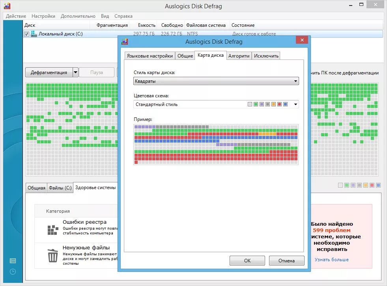387x286 pixels.
Task: Open the Настройки menu
Action: tap(43, 16)
